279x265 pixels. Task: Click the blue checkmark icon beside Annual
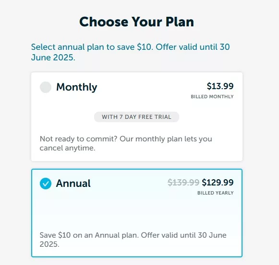pyautogui.click(x=46, y=184)
